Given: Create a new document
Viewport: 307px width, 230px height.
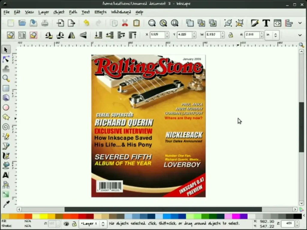Looking at the screenshot, I should click(x=10, y=23).
